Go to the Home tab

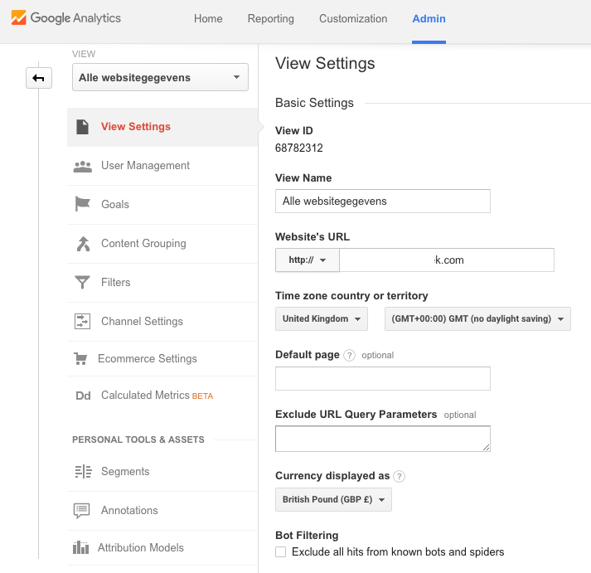(x=208, y=18)
